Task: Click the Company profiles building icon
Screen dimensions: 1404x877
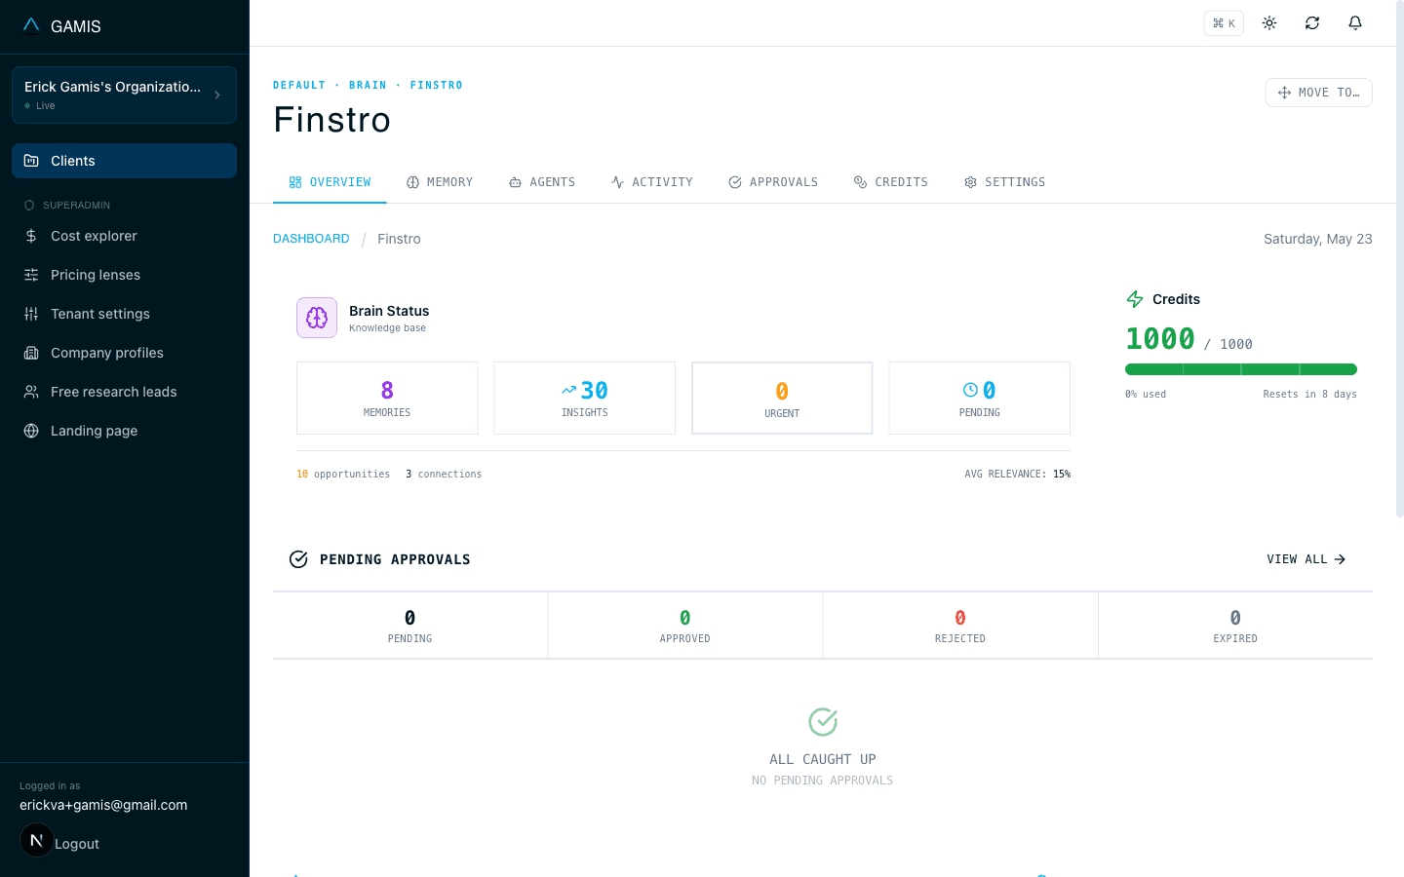Action: (x=31, y=353)
